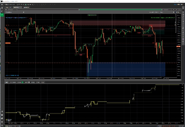Viewport: 185px width, 127px height.
Task: Open backtesting settings gear icon
Action: (6, 10)
